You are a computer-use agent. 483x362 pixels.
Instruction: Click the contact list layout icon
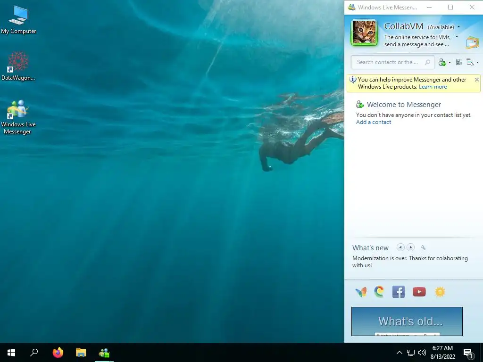[x=459, y=62]
